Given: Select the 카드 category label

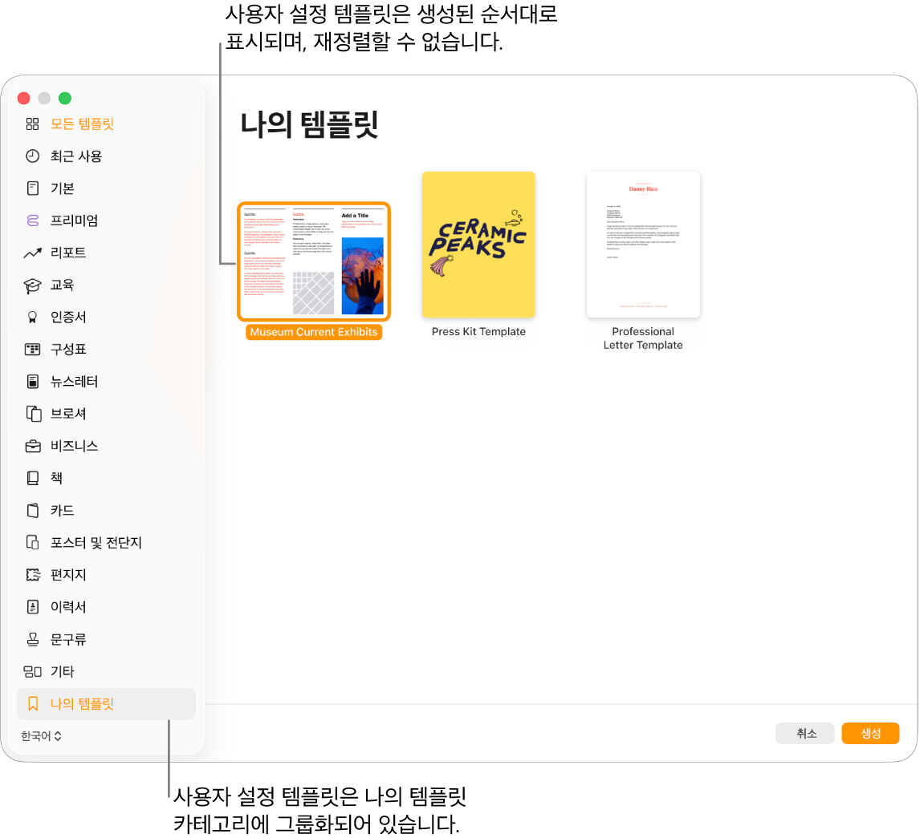Looking at the screenshot, I should [x=62, y=510].
